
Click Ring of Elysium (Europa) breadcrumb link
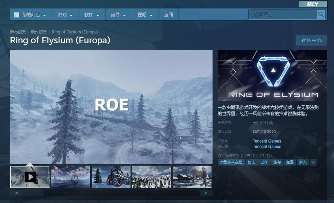75,32
